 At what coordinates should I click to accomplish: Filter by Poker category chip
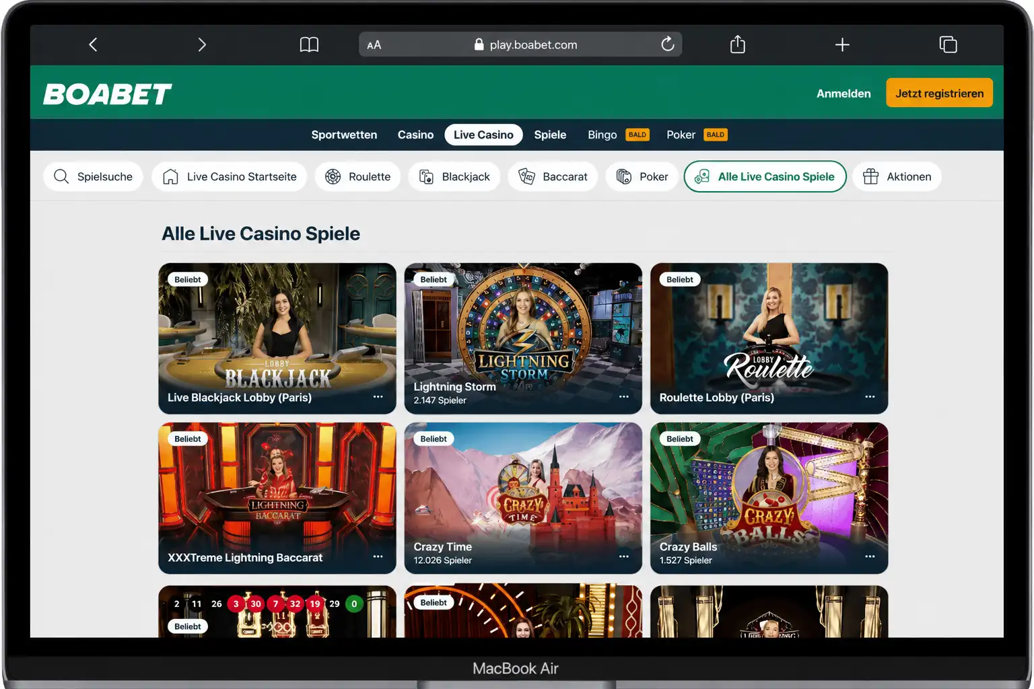pos(642,176)
